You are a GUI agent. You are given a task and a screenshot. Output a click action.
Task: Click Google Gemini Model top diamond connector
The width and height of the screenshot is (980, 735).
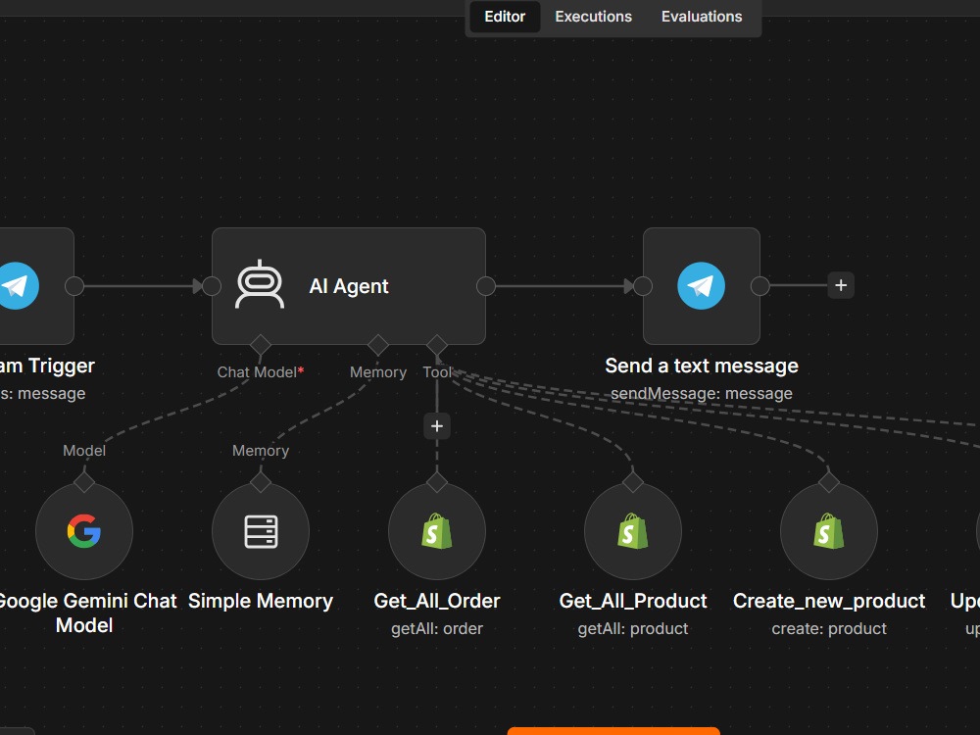tap(83, 482)
